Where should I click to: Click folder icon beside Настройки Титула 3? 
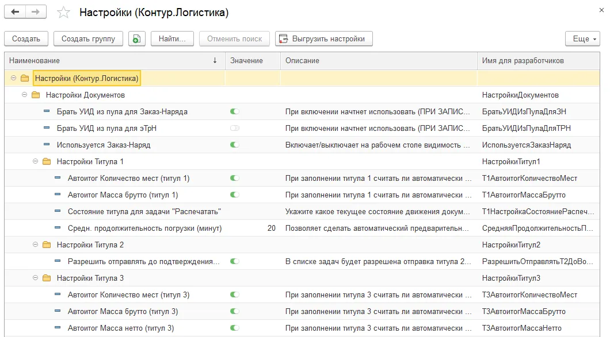47,278
